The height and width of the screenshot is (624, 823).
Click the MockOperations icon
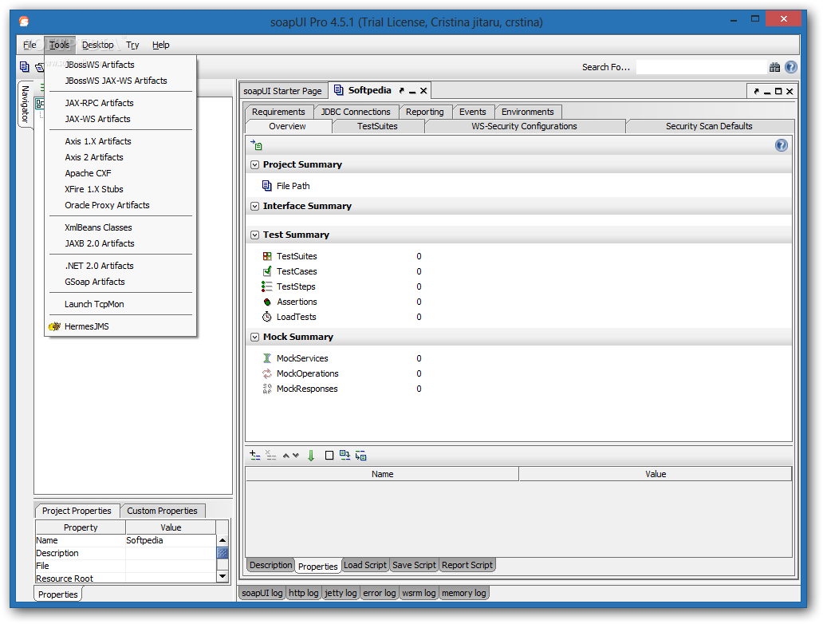pyautogui.click(x=266, y=373)
